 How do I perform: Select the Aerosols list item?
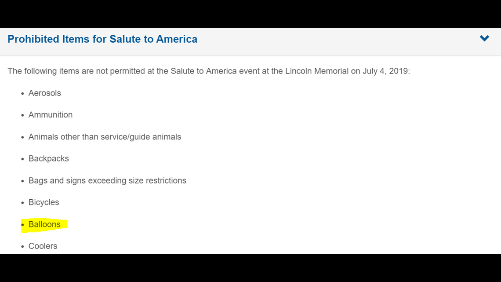tap(45, 93)
